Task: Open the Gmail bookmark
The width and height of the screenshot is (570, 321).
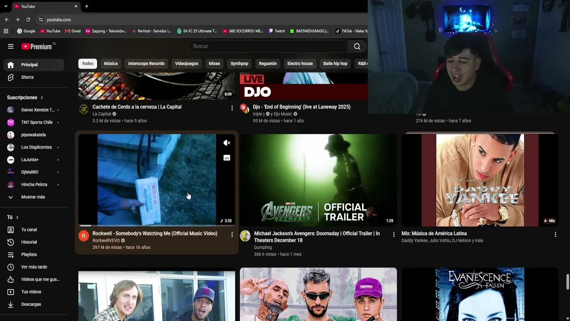Action: (x=73, y=31)
